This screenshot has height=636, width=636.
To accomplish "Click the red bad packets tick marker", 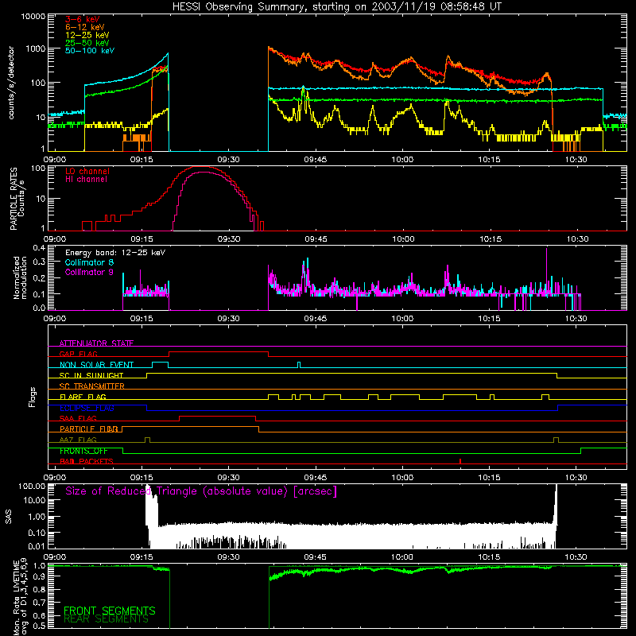I will (x=460, y=461).
